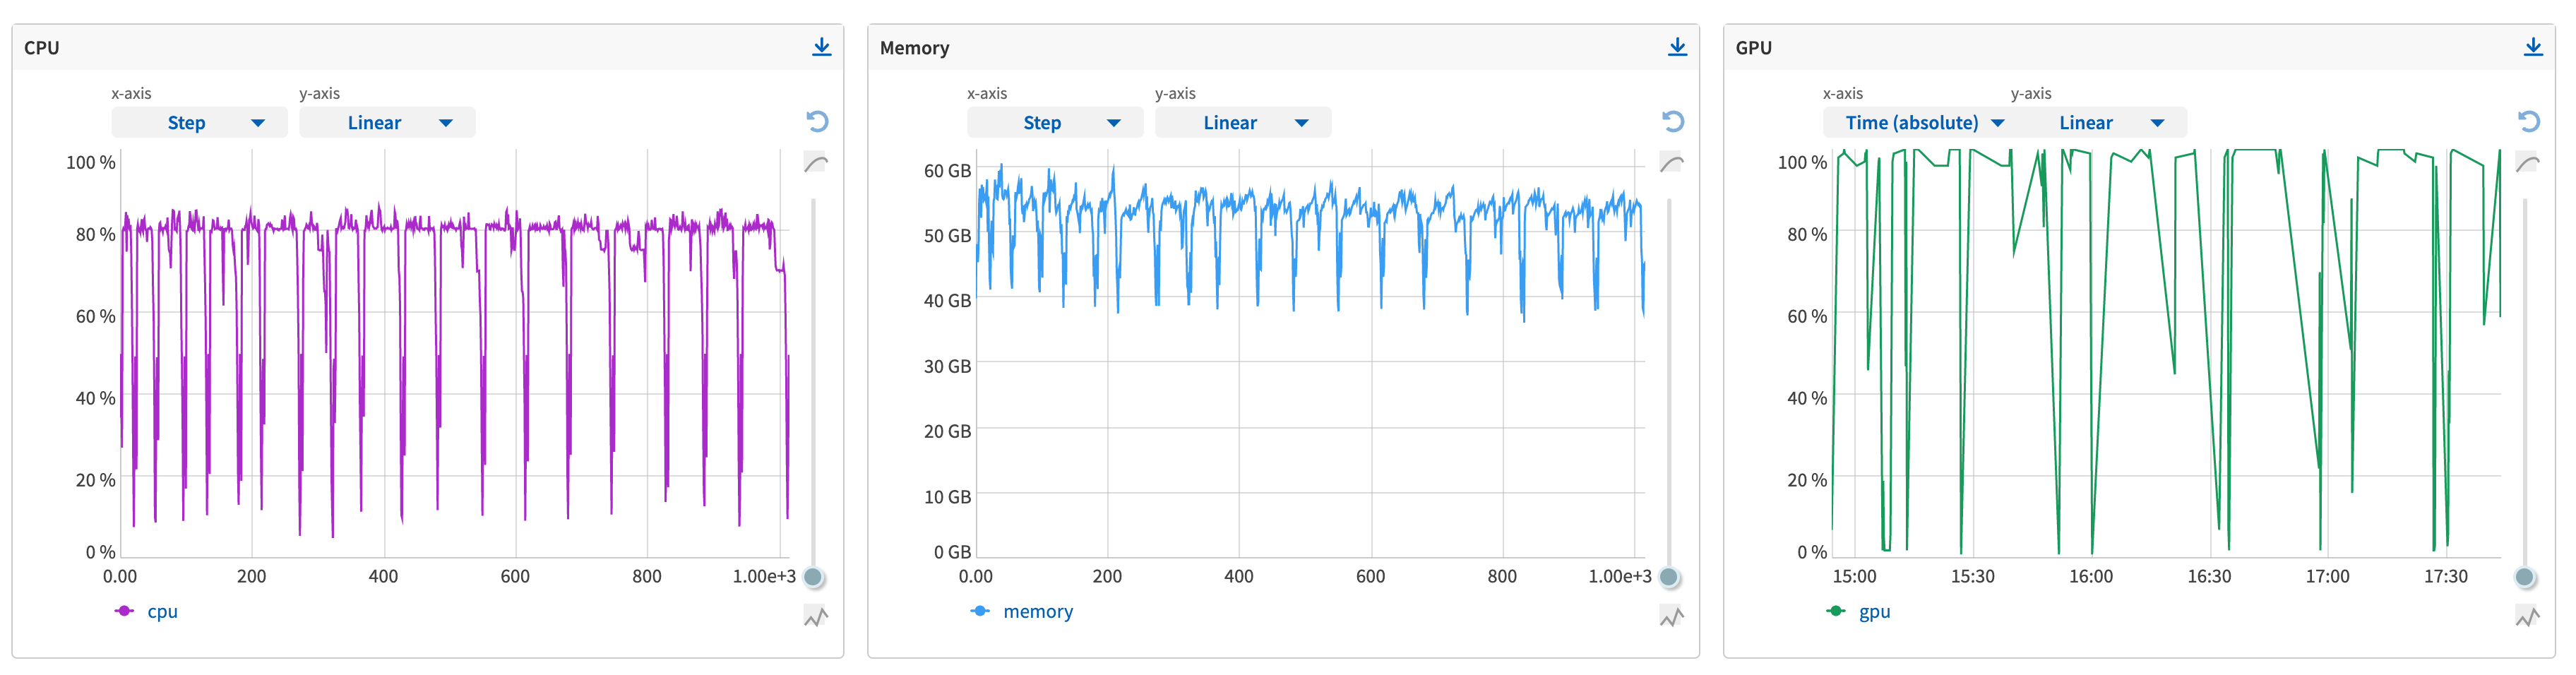The height and width of the screenshot is (675, 2576).
Task: Open the CPU x-axis Step dropdown
Action: 199,123
